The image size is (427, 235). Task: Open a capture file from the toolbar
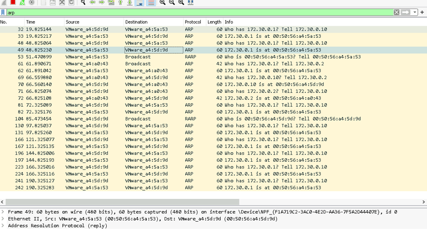[43, 2]
